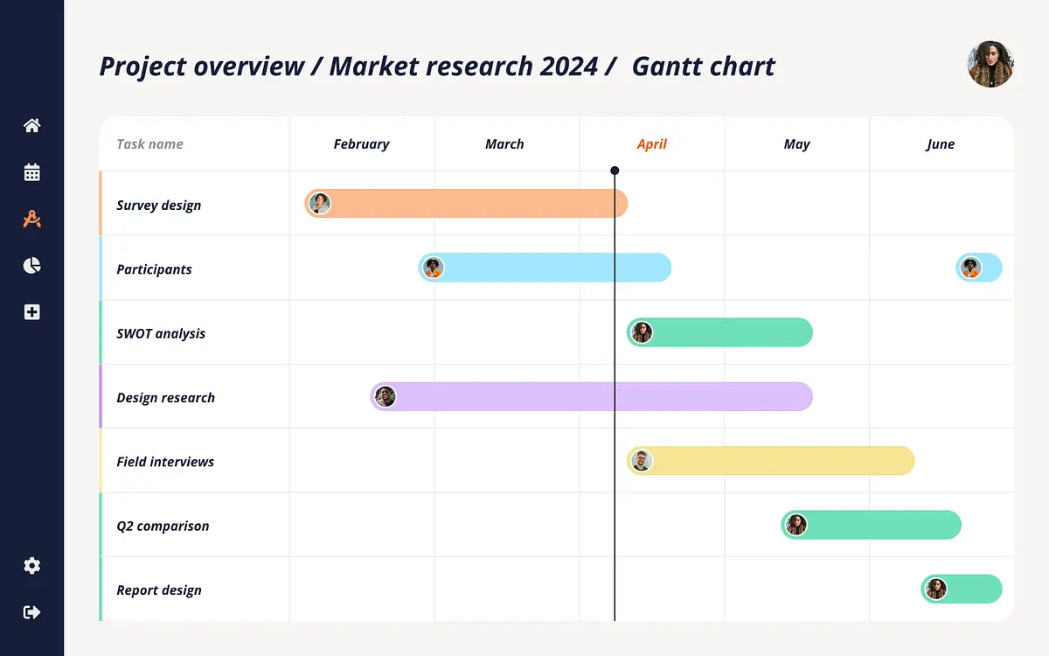
Task: Expand the Report design task row
Action: pyautogui.click(x=159, y=590)
